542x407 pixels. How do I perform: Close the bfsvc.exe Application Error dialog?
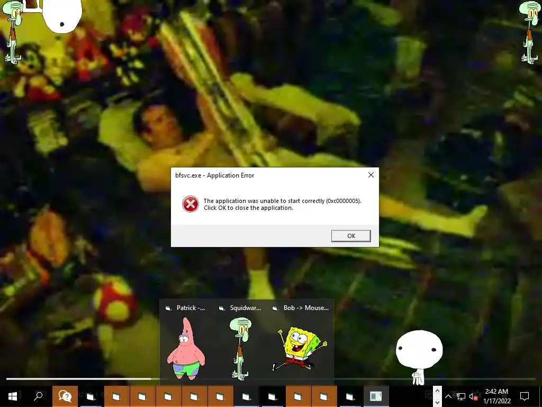[x=371, y=175]
